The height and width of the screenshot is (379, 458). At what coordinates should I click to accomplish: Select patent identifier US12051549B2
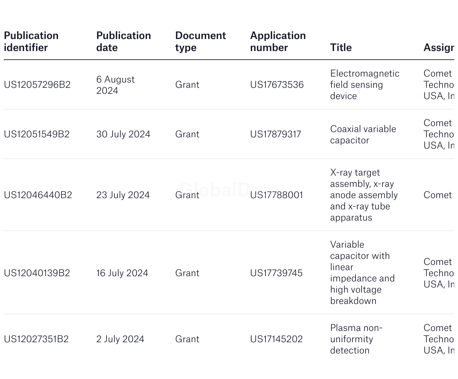click(x=37, y=134)
